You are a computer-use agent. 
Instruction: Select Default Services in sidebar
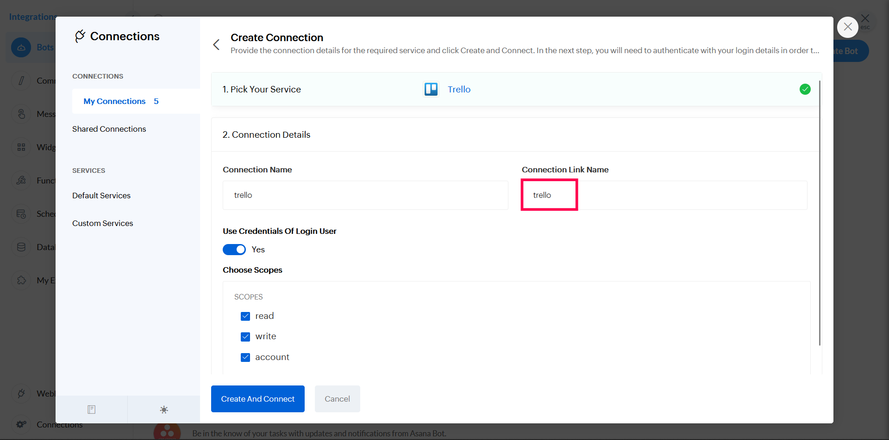click(x=101, y=196)
